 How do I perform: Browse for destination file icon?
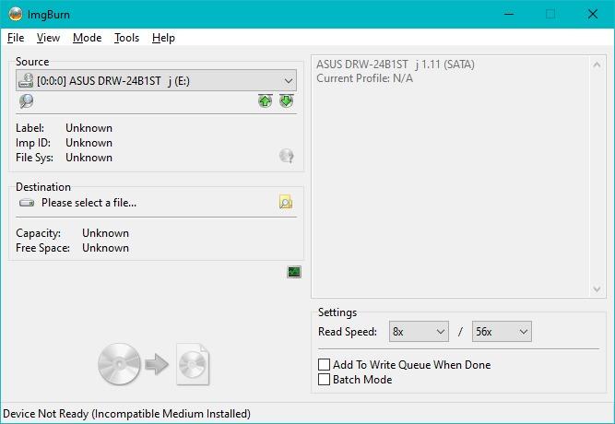point(286,203)
